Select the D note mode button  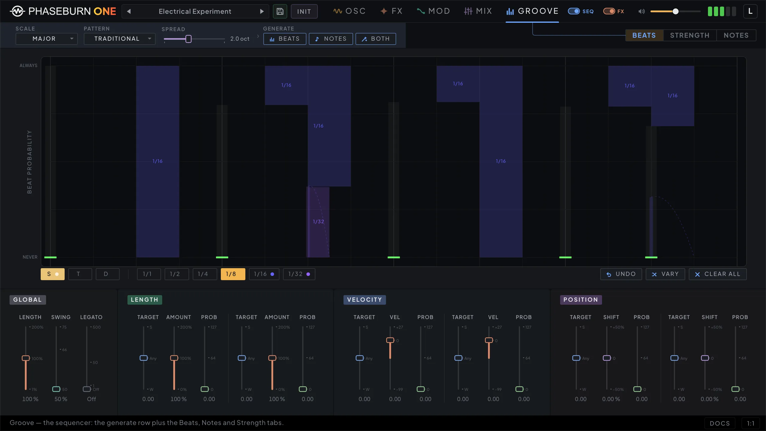107,274
